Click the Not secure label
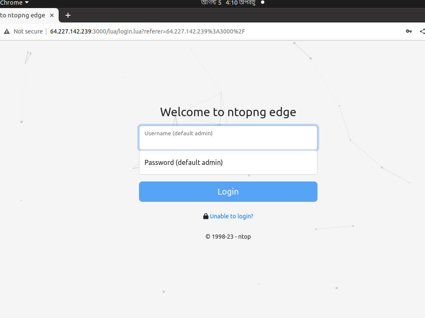425x318 pixels. [x=28, y=31]
